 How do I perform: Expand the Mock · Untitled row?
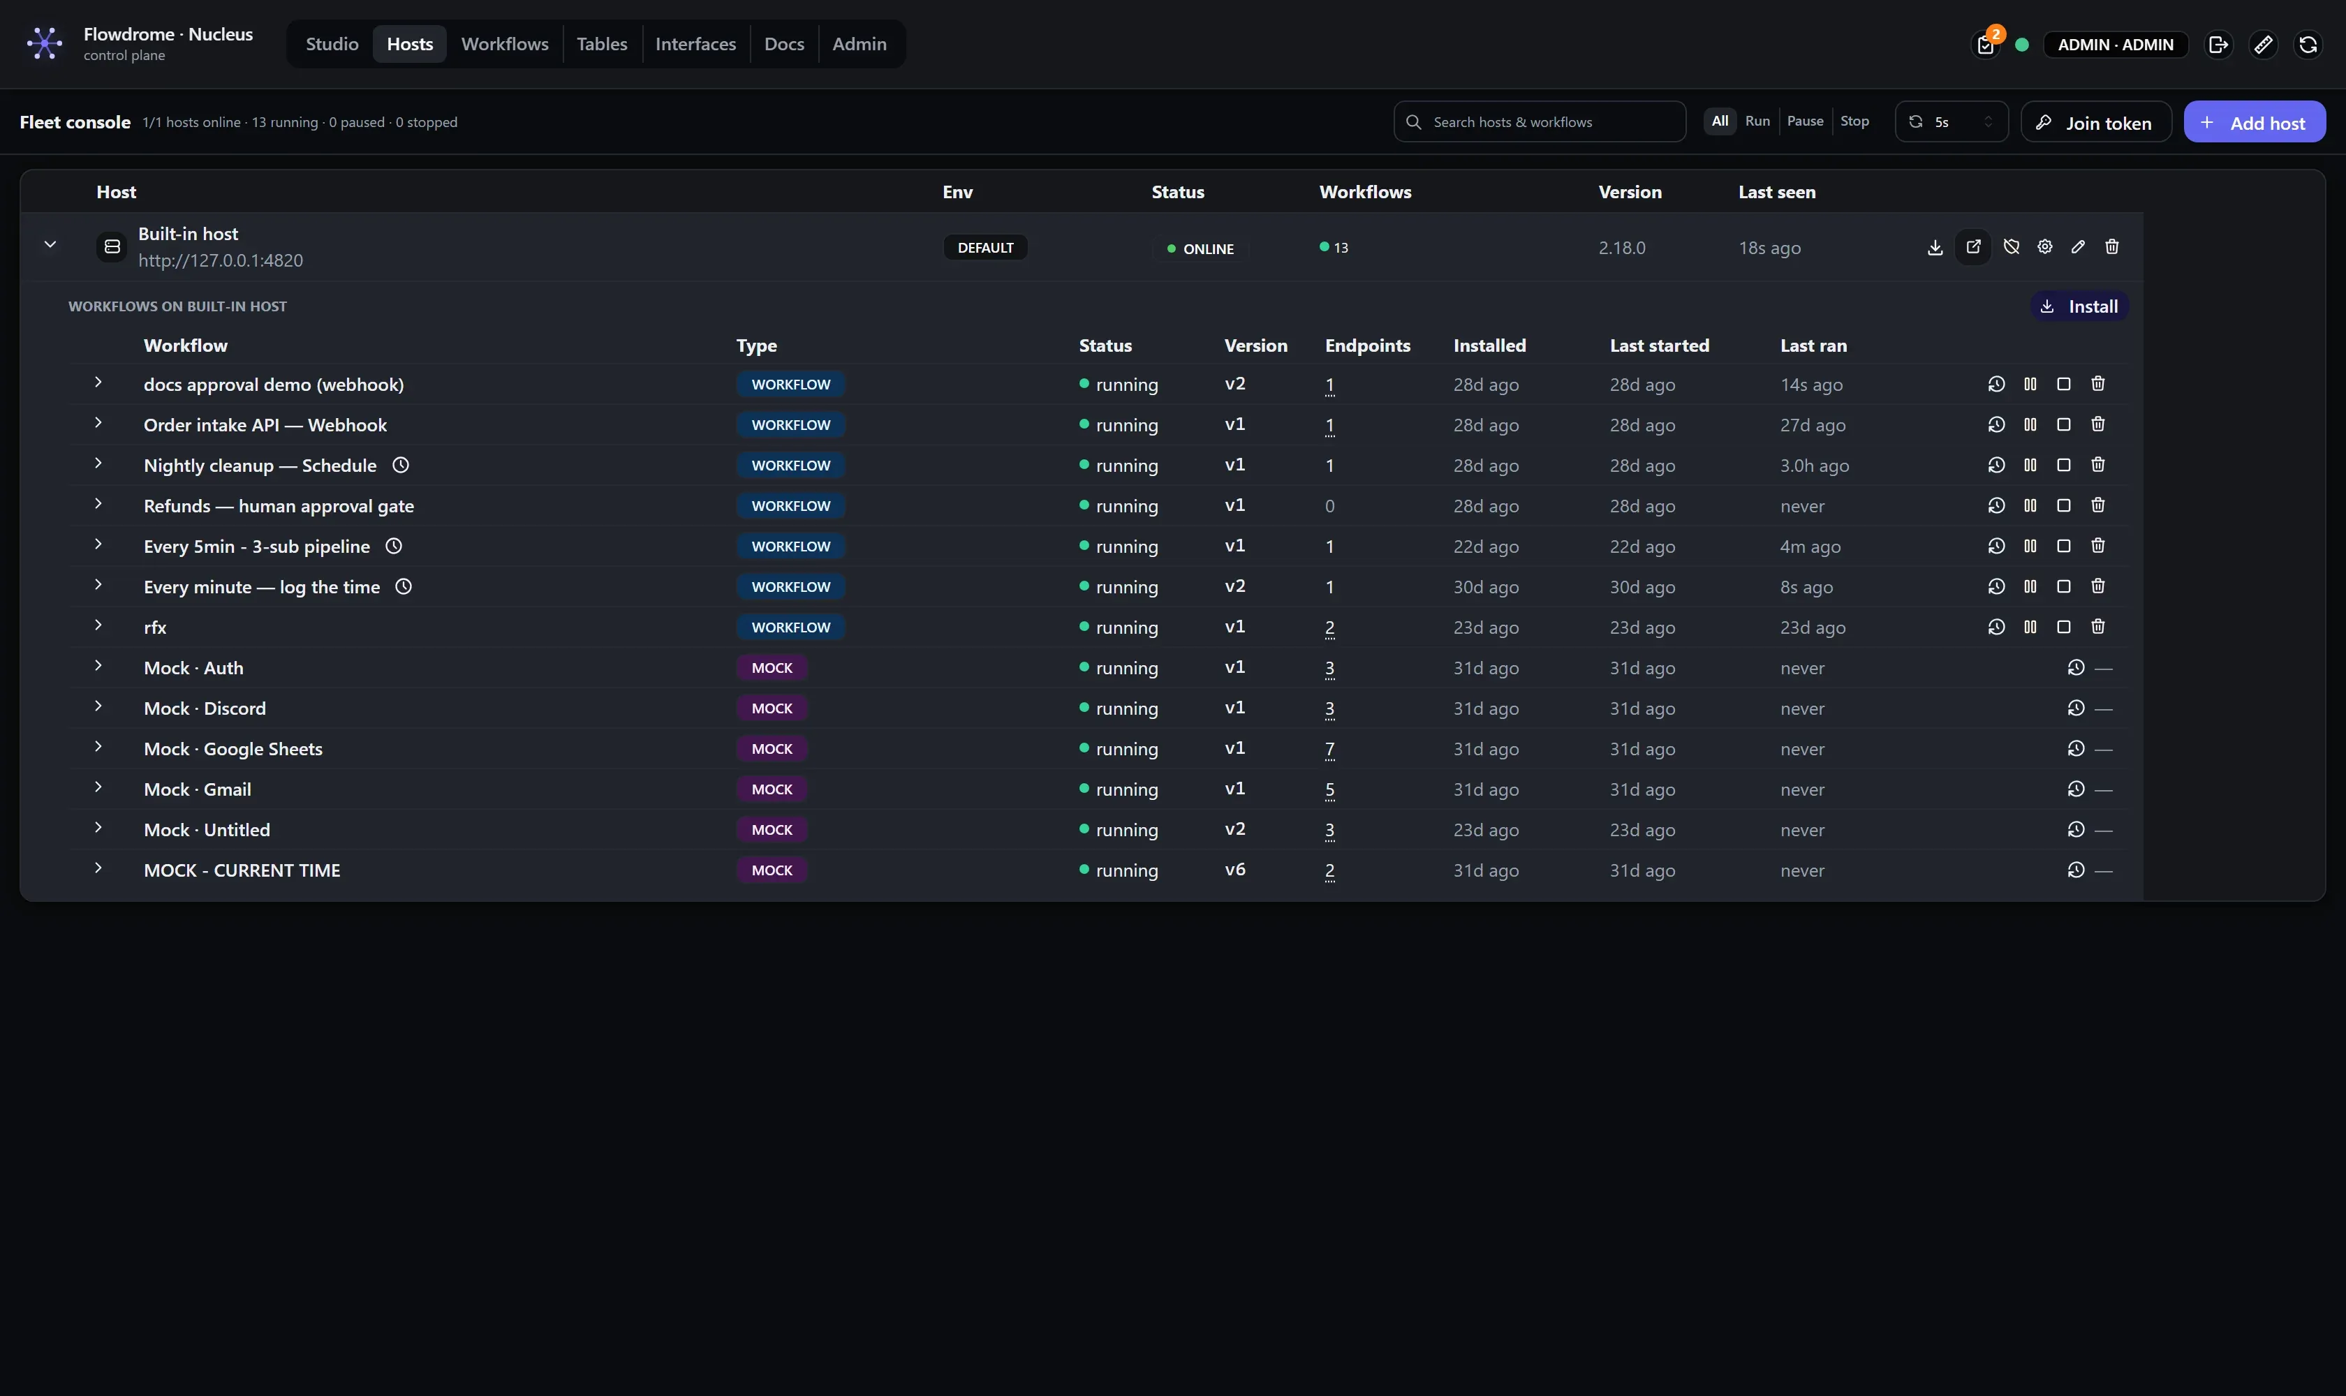pos(98,827)
